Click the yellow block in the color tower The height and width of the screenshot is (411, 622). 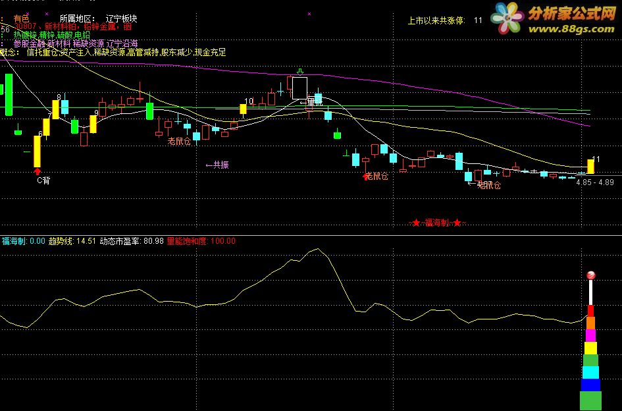click(590, 348)
